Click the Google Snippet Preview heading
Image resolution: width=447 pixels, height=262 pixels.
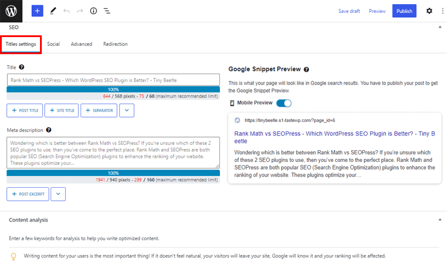pos(265,69)
